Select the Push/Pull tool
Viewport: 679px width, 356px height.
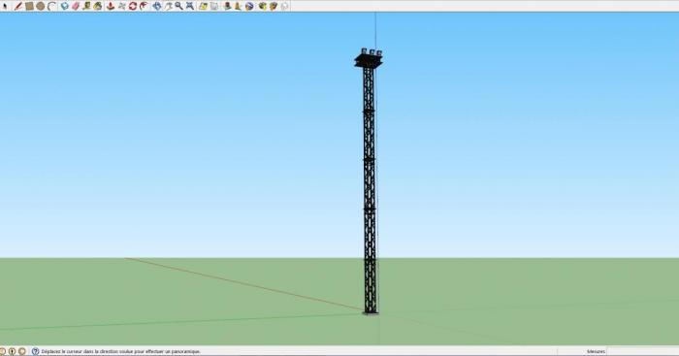(x=111, y=6)
